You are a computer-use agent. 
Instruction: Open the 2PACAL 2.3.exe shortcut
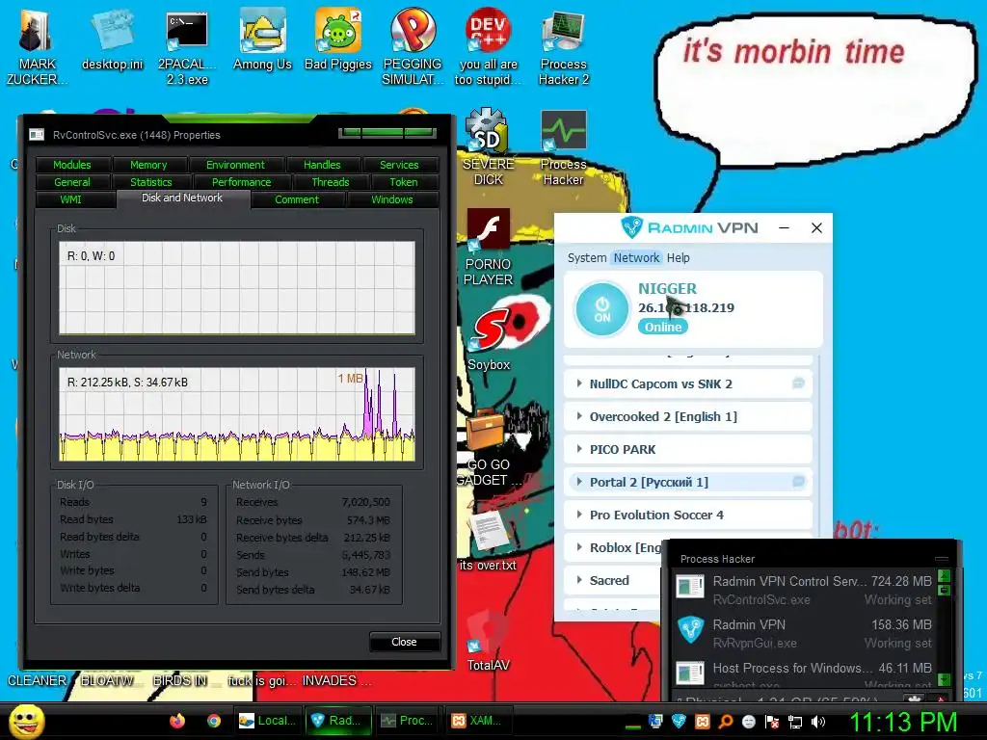pos(187,47)
